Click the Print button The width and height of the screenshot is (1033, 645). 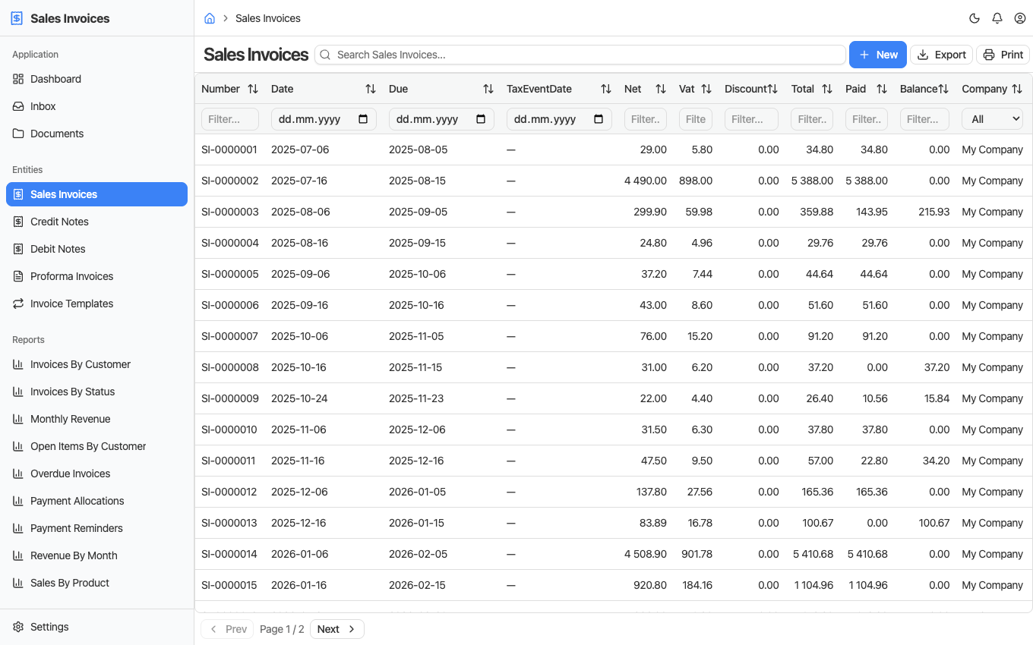[1003, 55]
